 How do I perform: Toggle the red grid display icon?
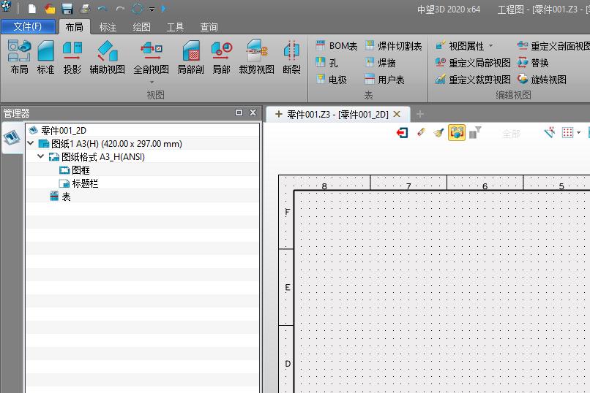pyautogui.click(x=567, y=132)
